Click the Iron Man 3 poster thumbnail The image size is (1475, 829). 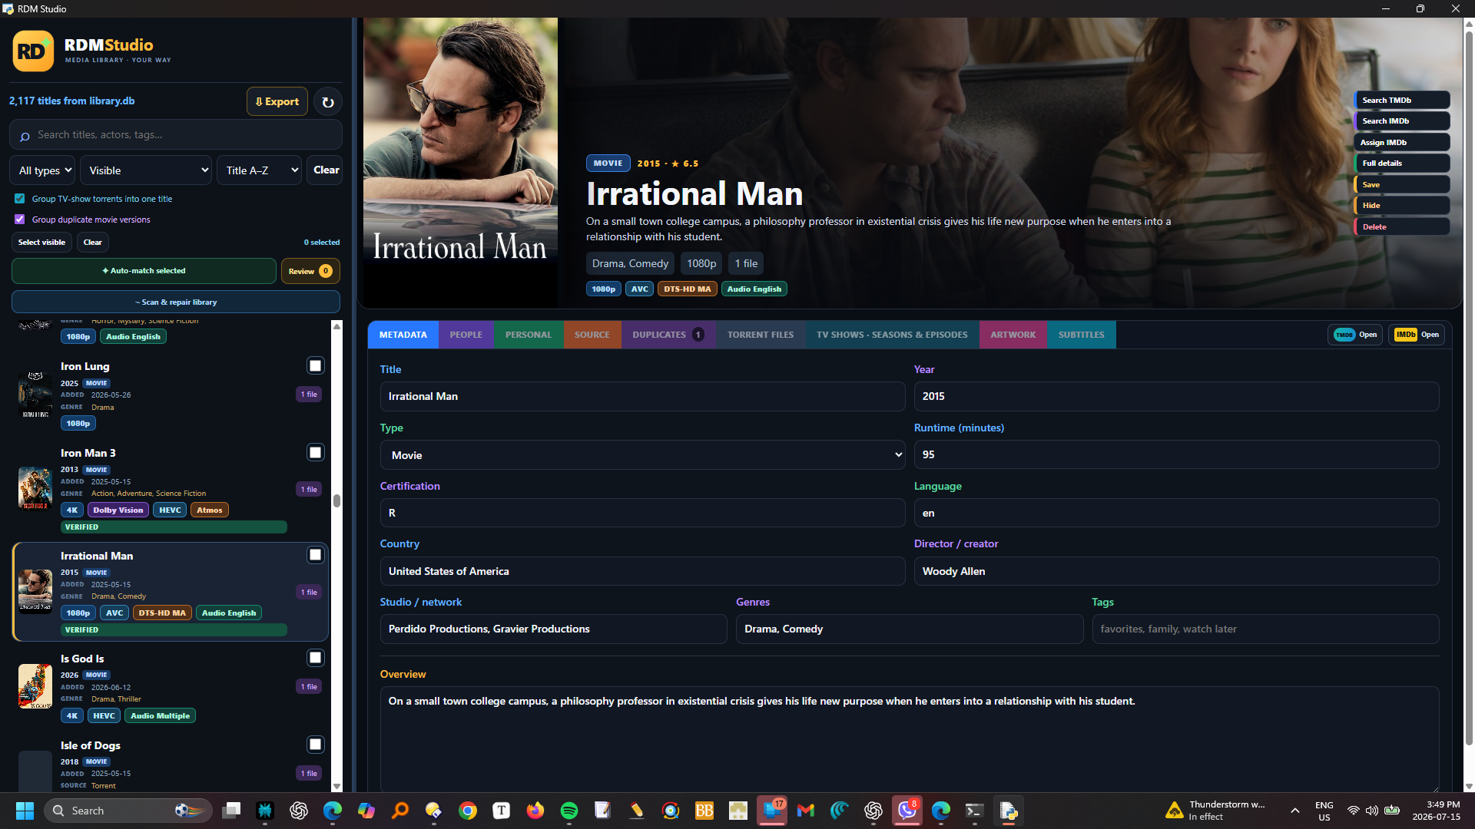pos(35,488)
